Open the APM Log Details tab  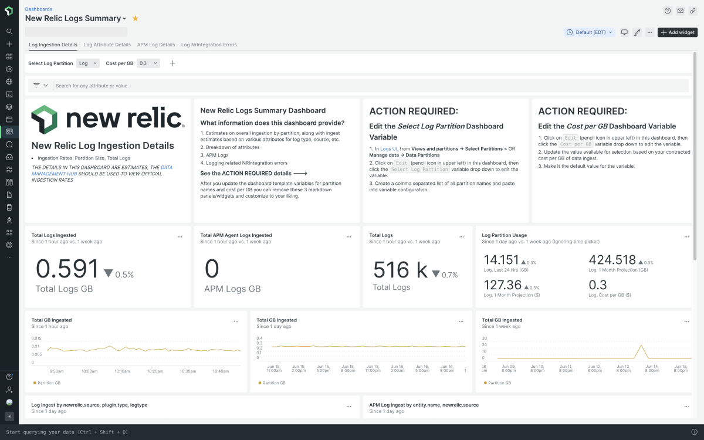pos(155,45)
